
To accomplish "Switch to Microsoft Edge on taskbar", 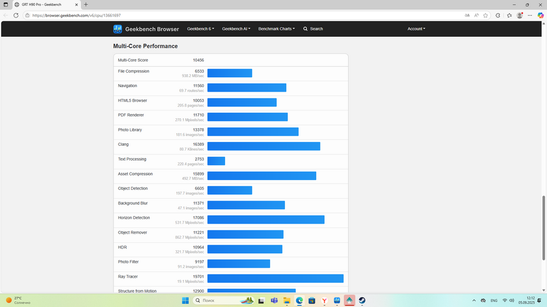I will [299, 300].
